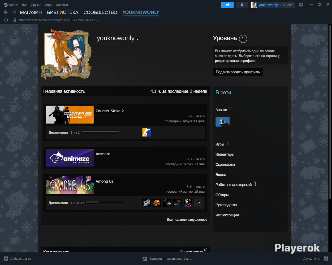Click Among Us achievements progress bar
The width and height of the screenshot is (332, 265).
(x=105, y=203)
